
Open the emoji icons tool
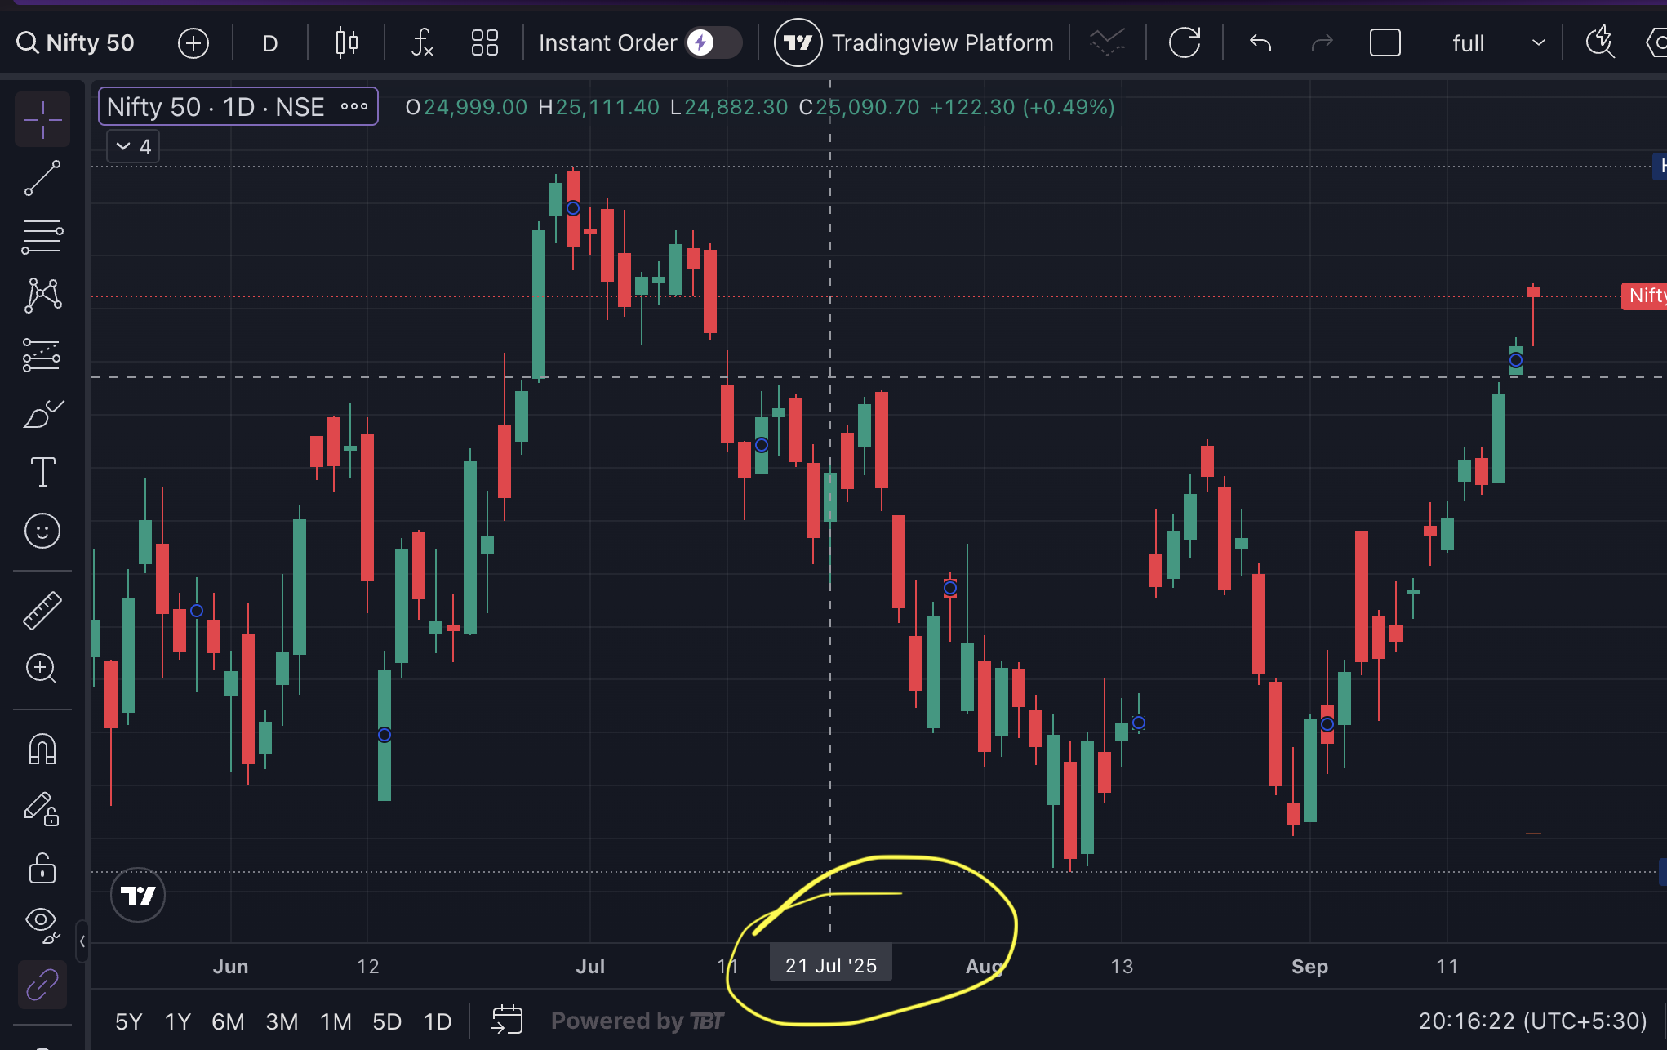(42, 532)
